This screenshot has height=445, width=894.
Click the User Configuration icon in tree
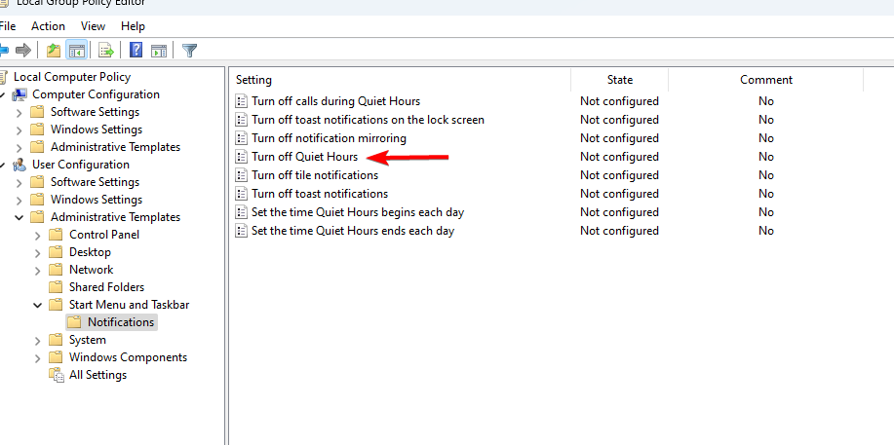coord(19,165)
